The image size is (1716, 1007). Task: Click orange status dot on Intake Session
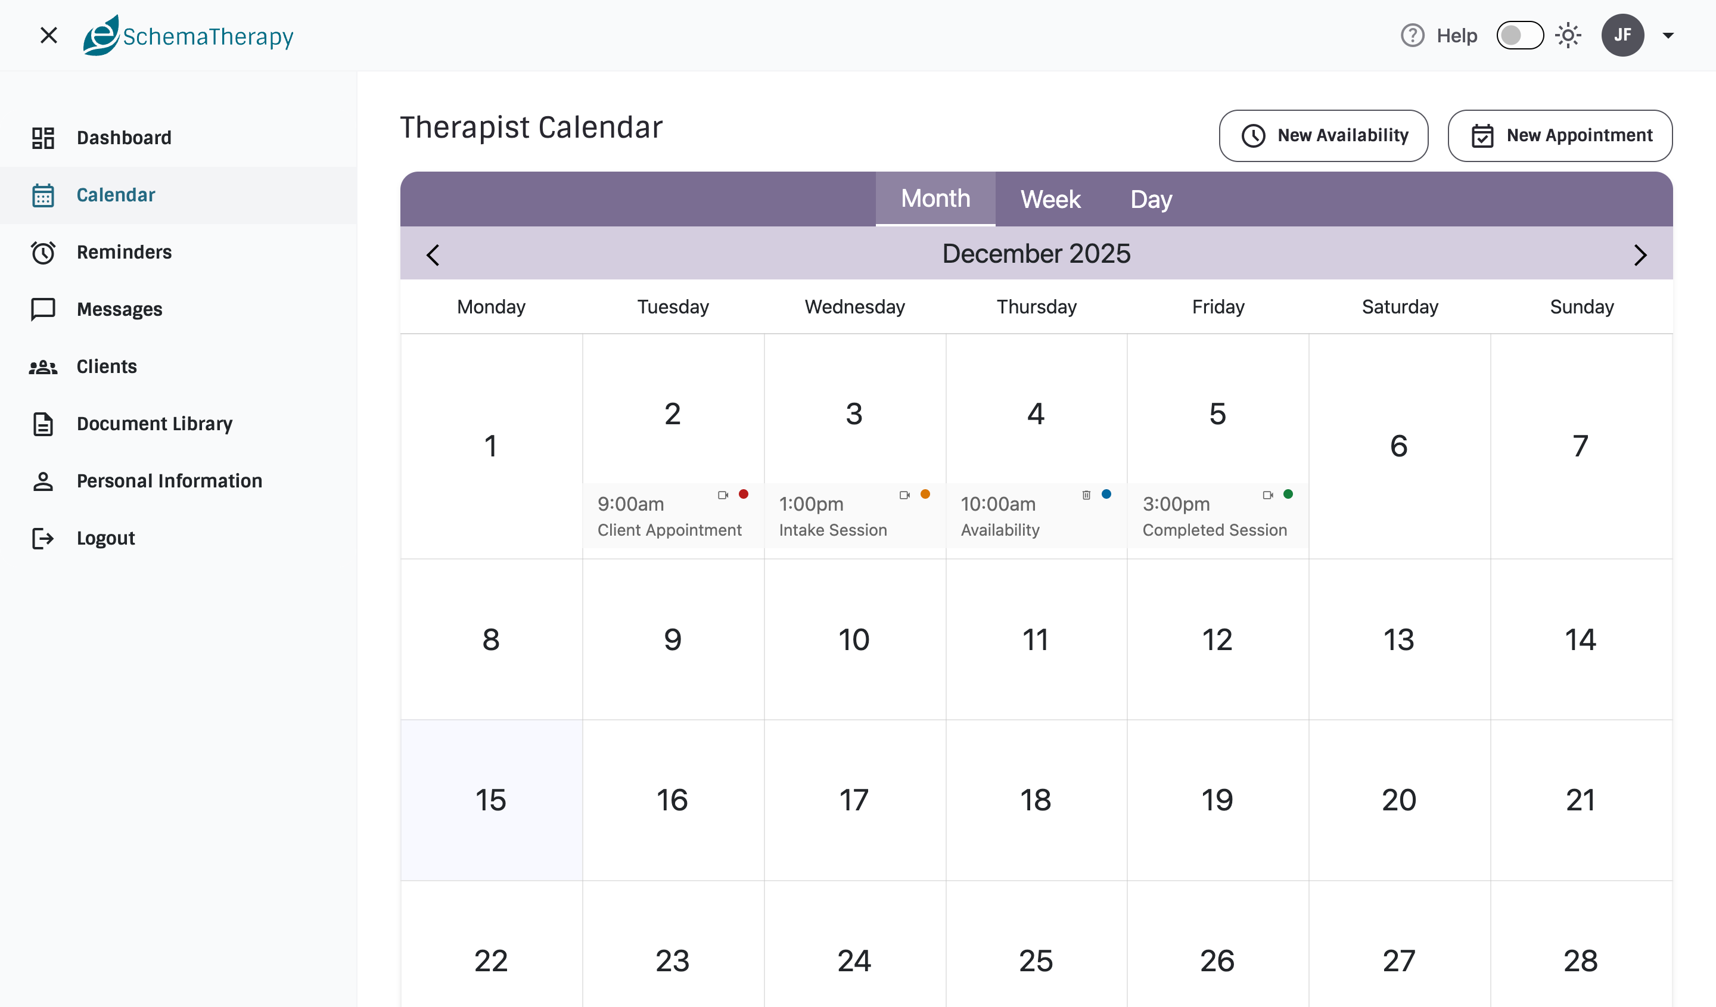click(x=925, y=495)
